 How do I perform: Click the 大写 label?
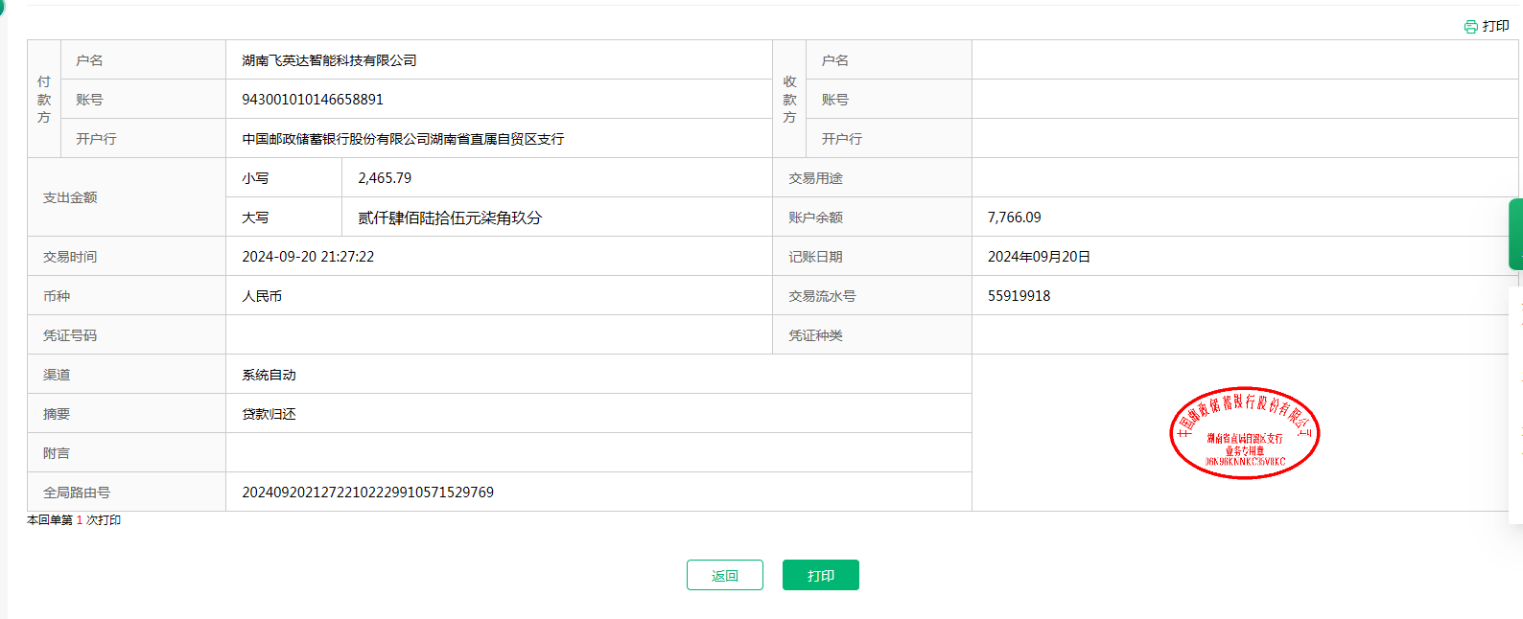pyautogui.click(x=255, y=218)
